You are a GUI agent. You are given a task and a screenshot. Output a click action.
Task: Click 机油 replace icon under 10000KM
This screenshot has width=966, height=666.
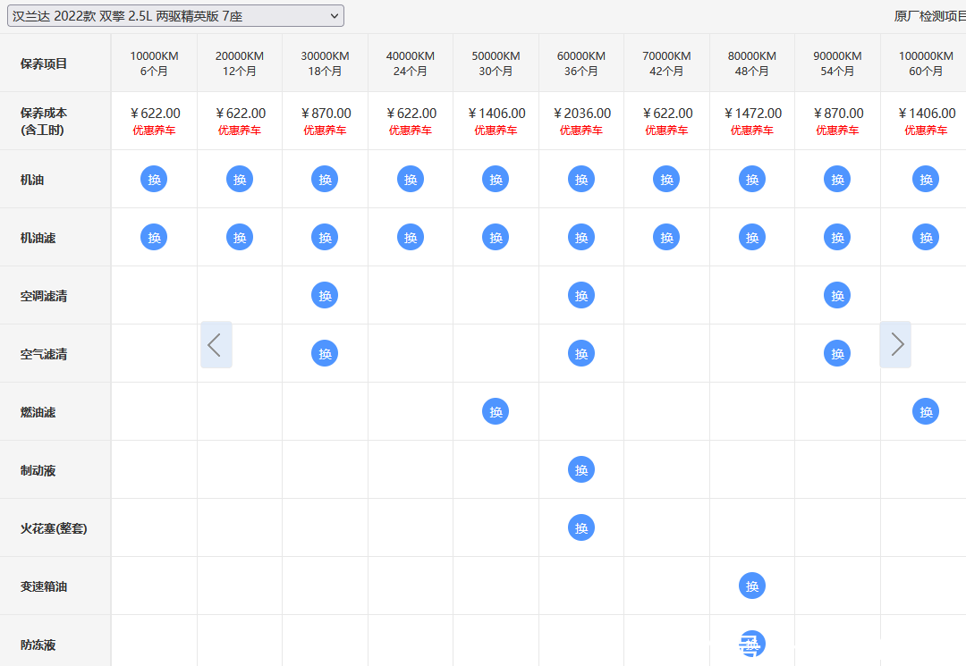point(154,179)
